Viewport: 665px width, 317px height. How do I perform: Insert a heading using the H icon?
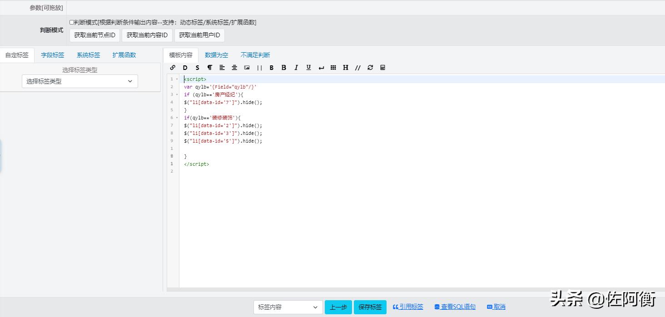tap(345, 67)
